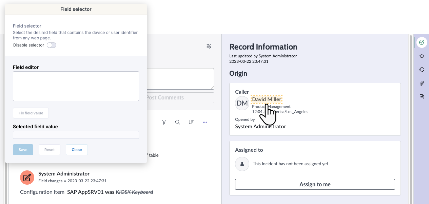
Task: Click the headset support icon in sidebar
Action: click(x=422, y=70)
